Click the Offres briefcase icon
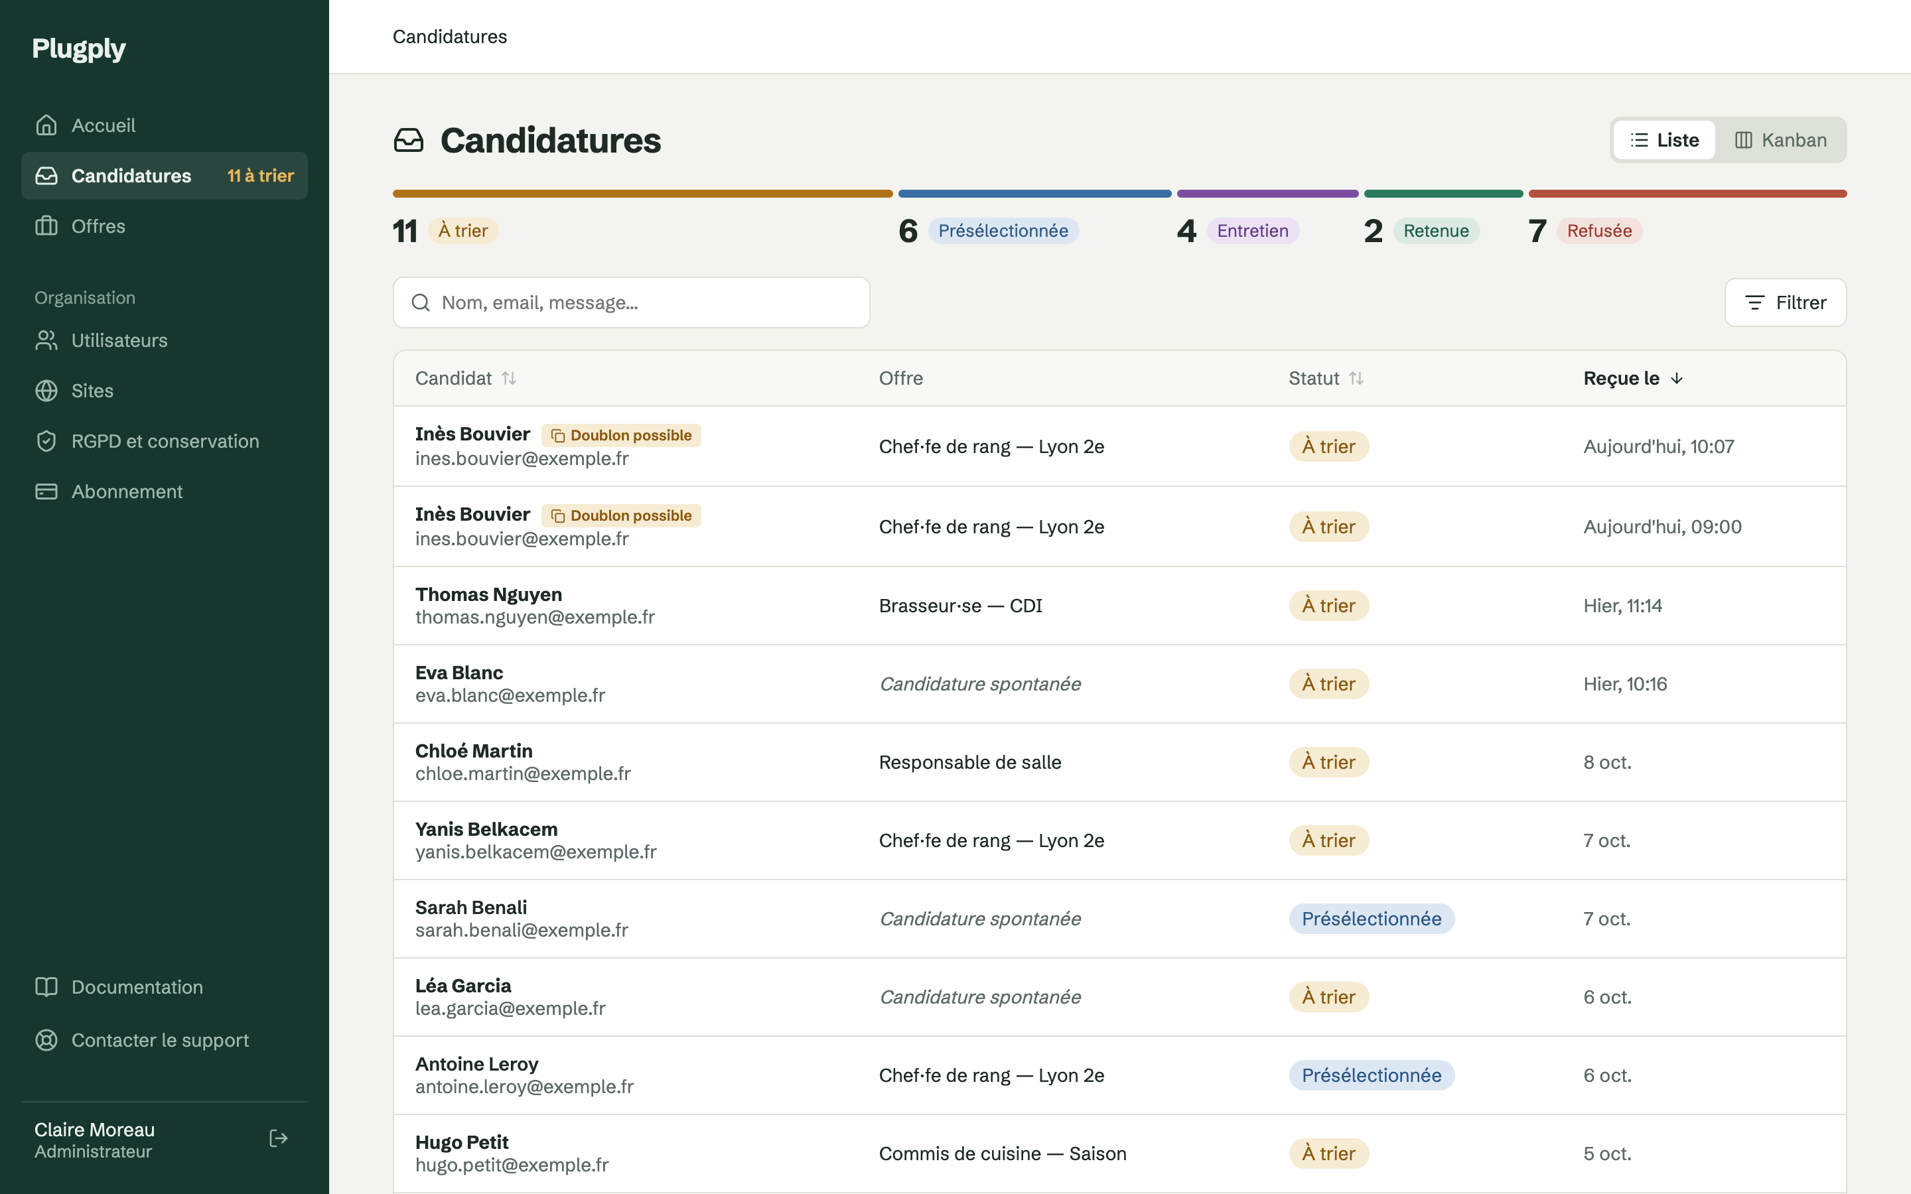This screenshot has height=1194, width=1911. (x=46, y=227)
